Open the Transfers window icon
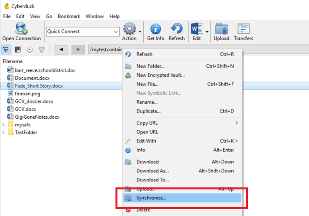This screenshot has width=309, height=216. [x=244, y=29]
